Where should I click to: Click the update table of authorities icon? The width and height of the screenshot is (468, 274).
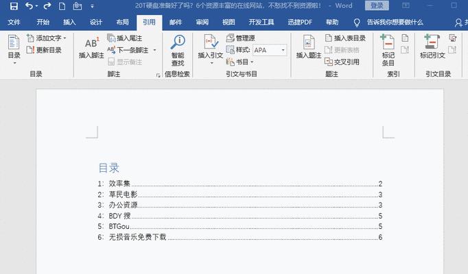452,50
